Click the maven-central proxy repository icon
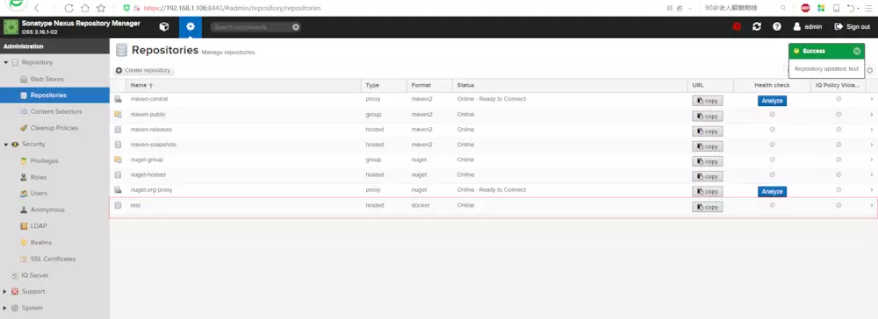The height and width of the screenshot is (319, 878). click(x=119, y=99)
